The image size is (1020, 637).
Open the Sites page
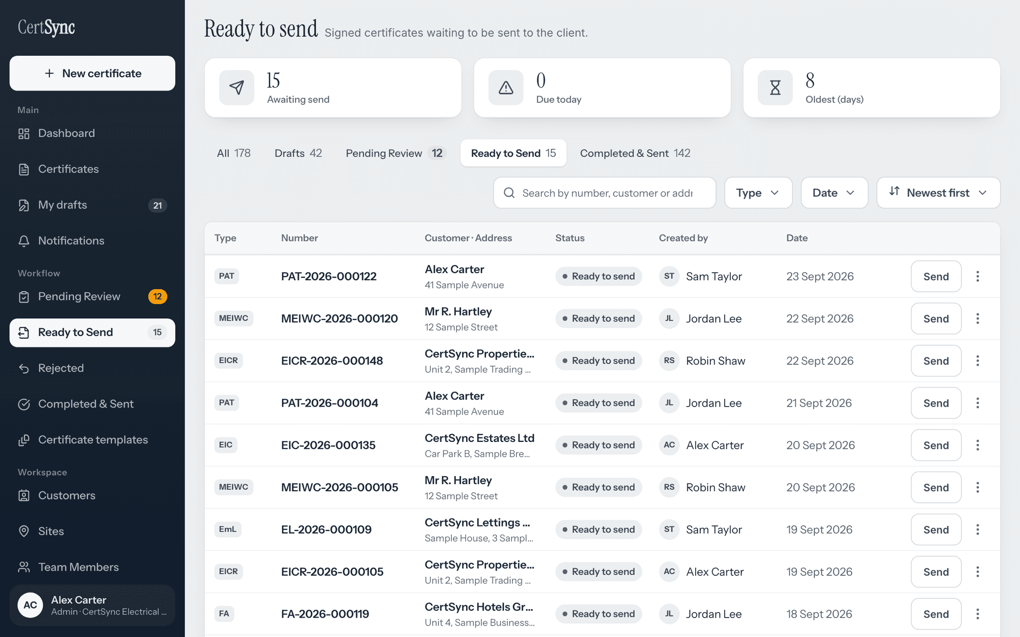tap(92, 531)
